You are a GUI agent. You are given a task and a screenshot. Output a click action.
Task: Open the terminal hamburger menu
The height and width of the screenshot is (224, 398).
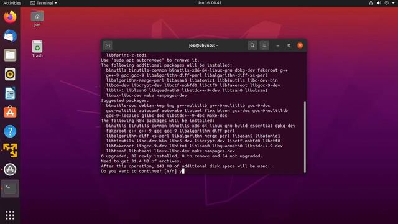(x=264, y=45)
